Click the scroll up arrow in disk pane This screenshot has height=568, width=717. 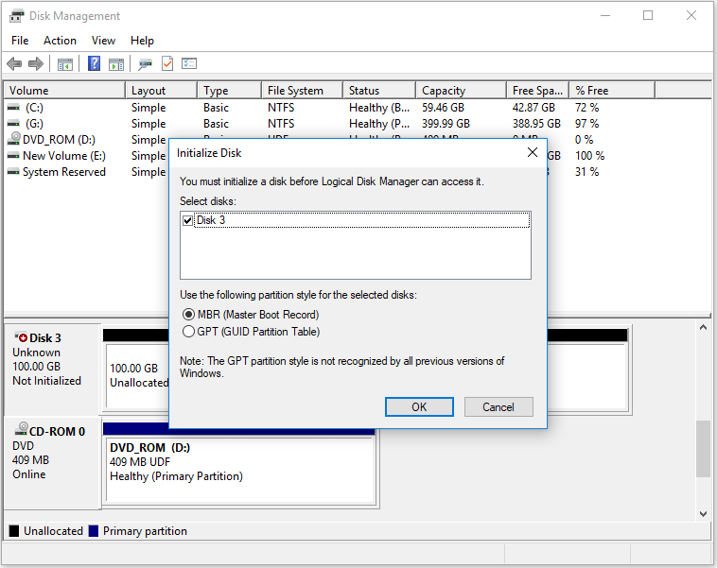(x=703, y=327)
